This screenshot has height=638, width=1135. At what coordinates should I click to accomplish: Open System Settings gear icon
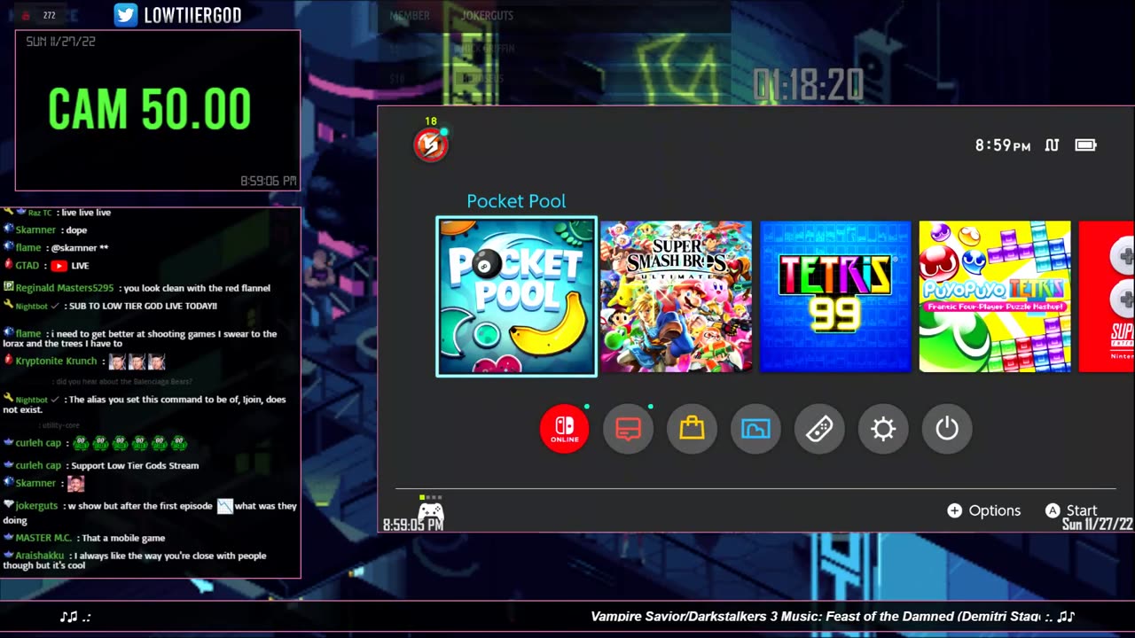tap(883, 429)
